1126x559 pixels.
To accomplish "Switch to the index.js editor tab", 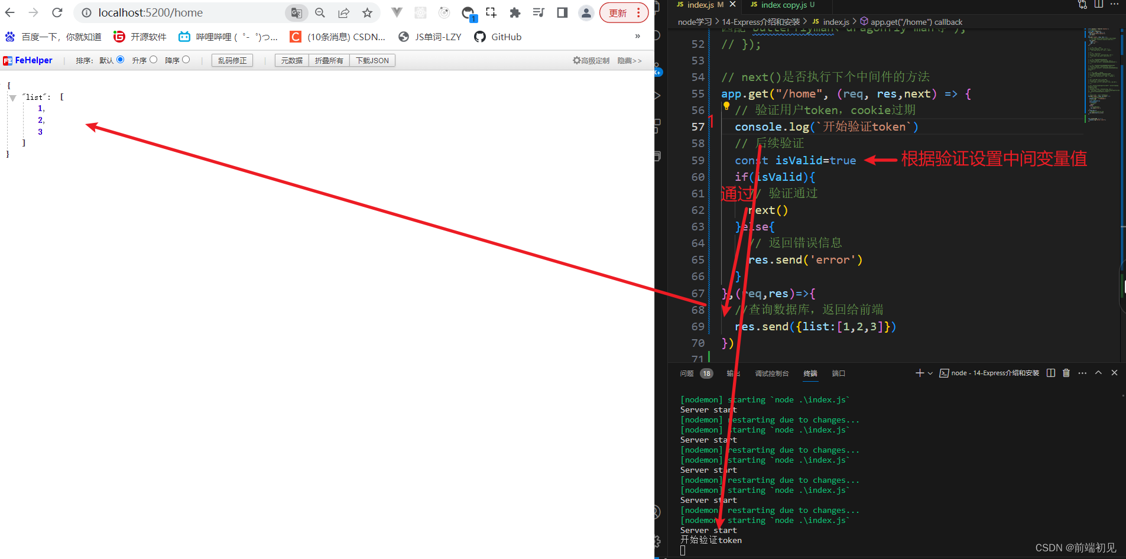I will [x=700, y=5].
